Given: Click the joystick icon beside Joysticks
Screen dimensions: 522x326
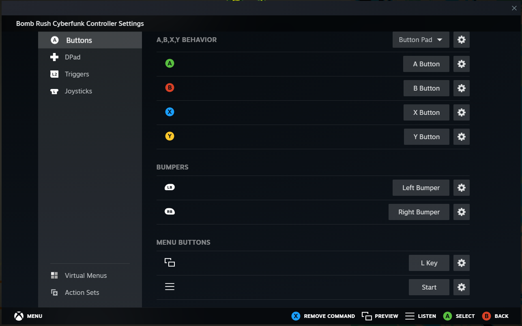Looking at the screenshot, I should pos(54,91).
